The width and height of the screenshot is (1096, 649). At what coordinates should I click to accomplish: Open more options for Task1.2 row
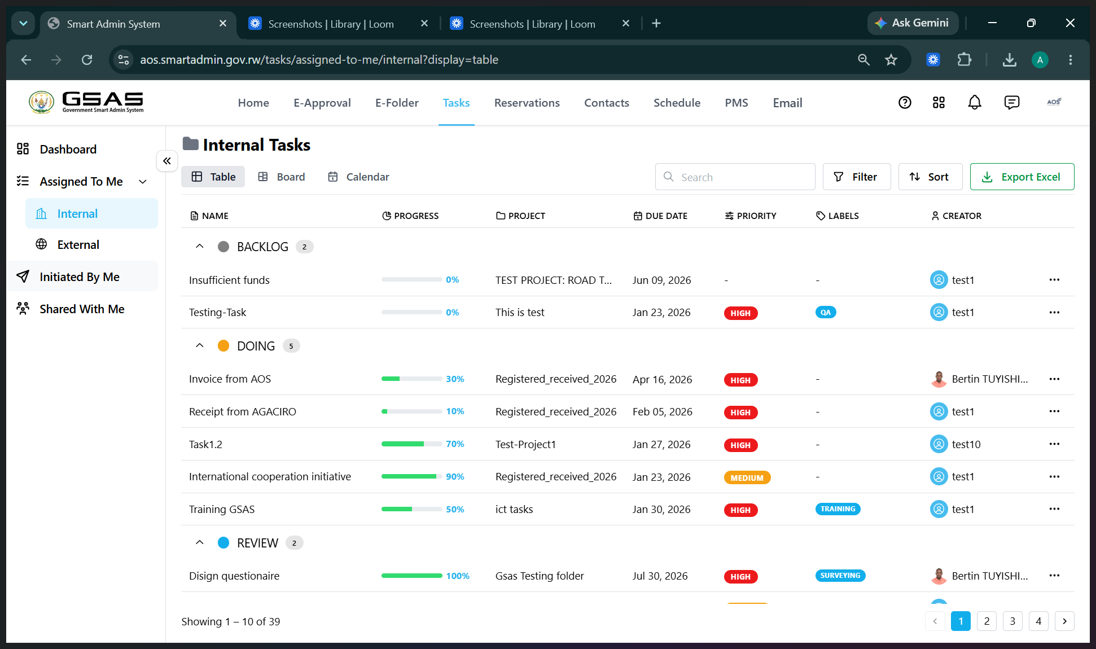1054,444
